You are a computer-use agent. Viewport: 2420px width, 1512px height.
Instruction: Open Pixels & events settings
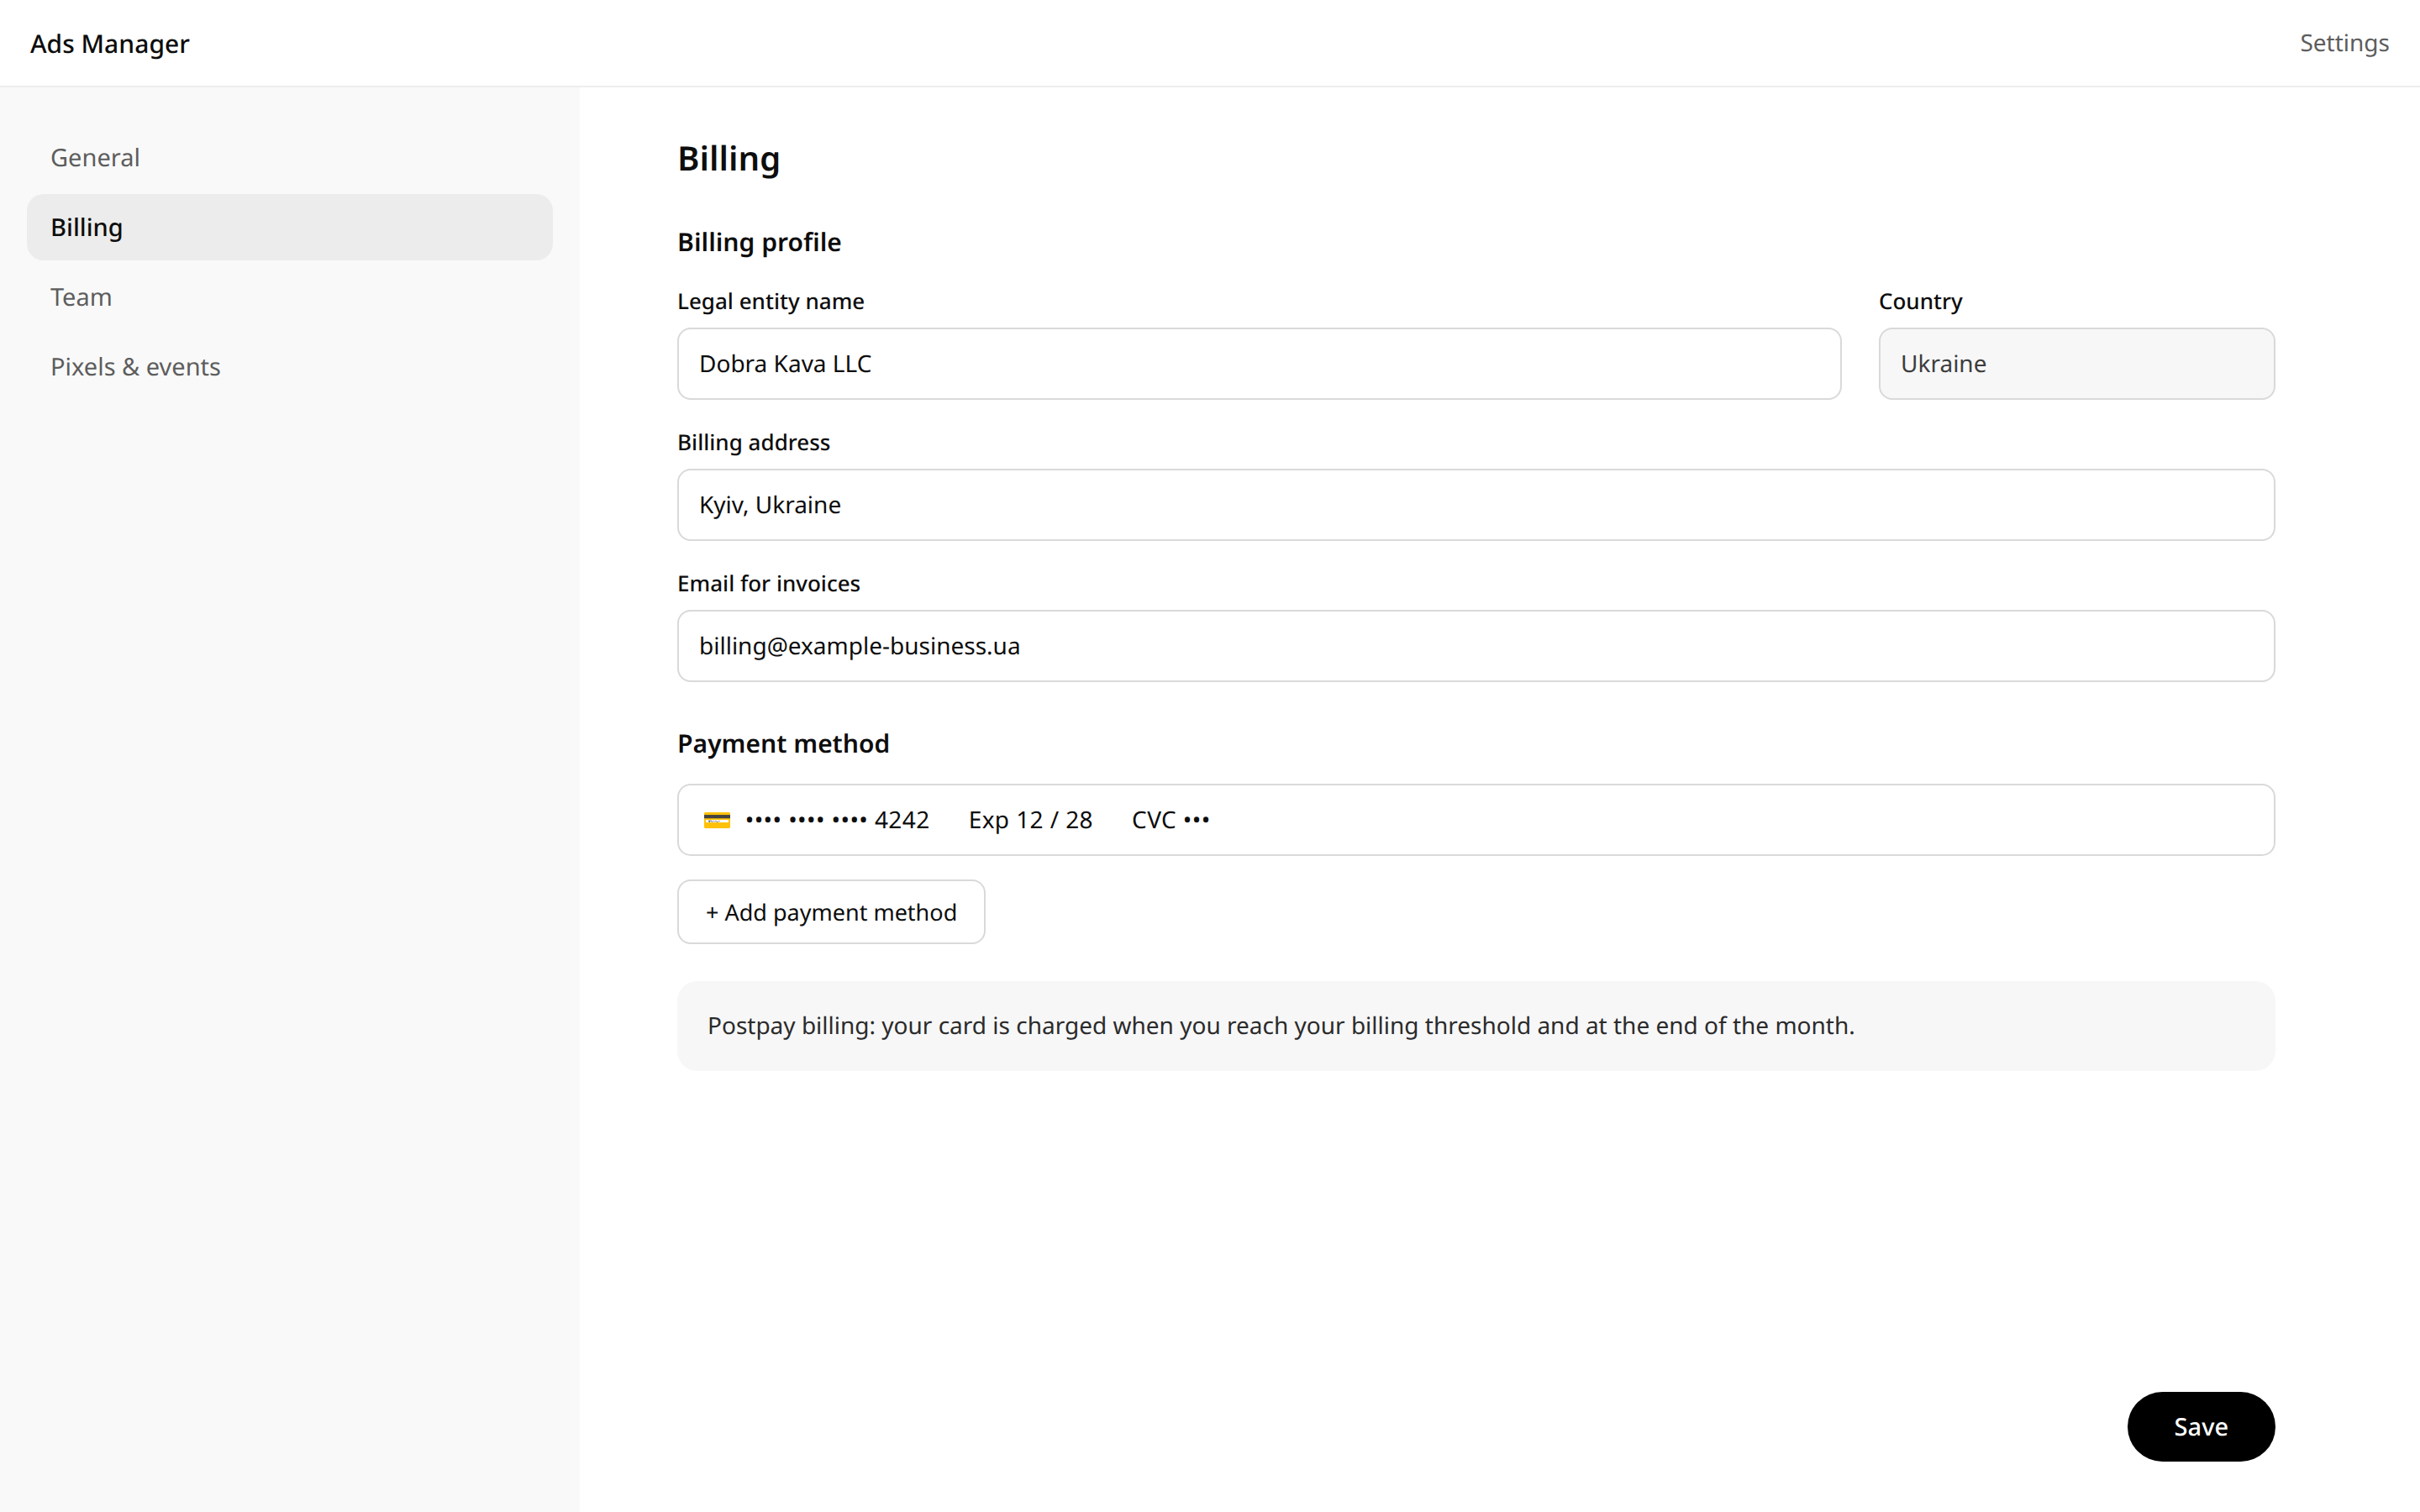coord(289,367)
